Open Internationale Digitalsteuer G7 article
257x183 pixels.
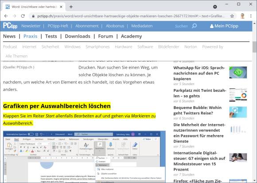click(199, 161)
